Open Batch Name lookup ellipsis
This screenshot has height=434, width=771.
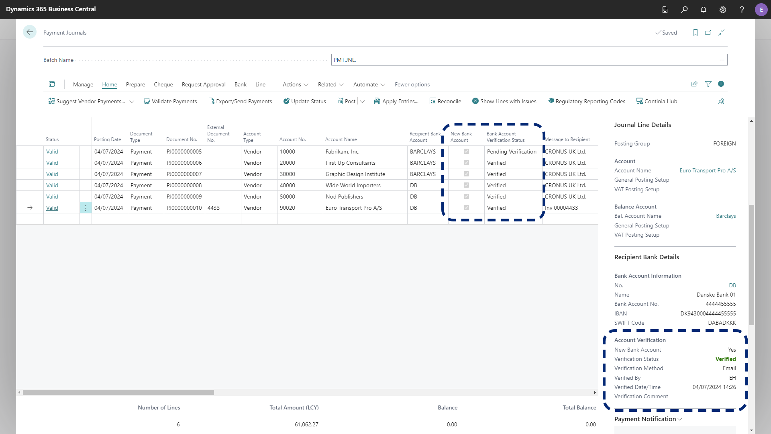(x=722, y=60)
